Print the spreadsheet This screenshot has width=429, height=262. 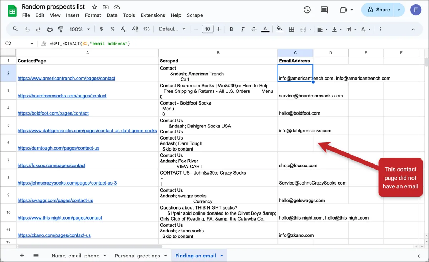(50, 29)
